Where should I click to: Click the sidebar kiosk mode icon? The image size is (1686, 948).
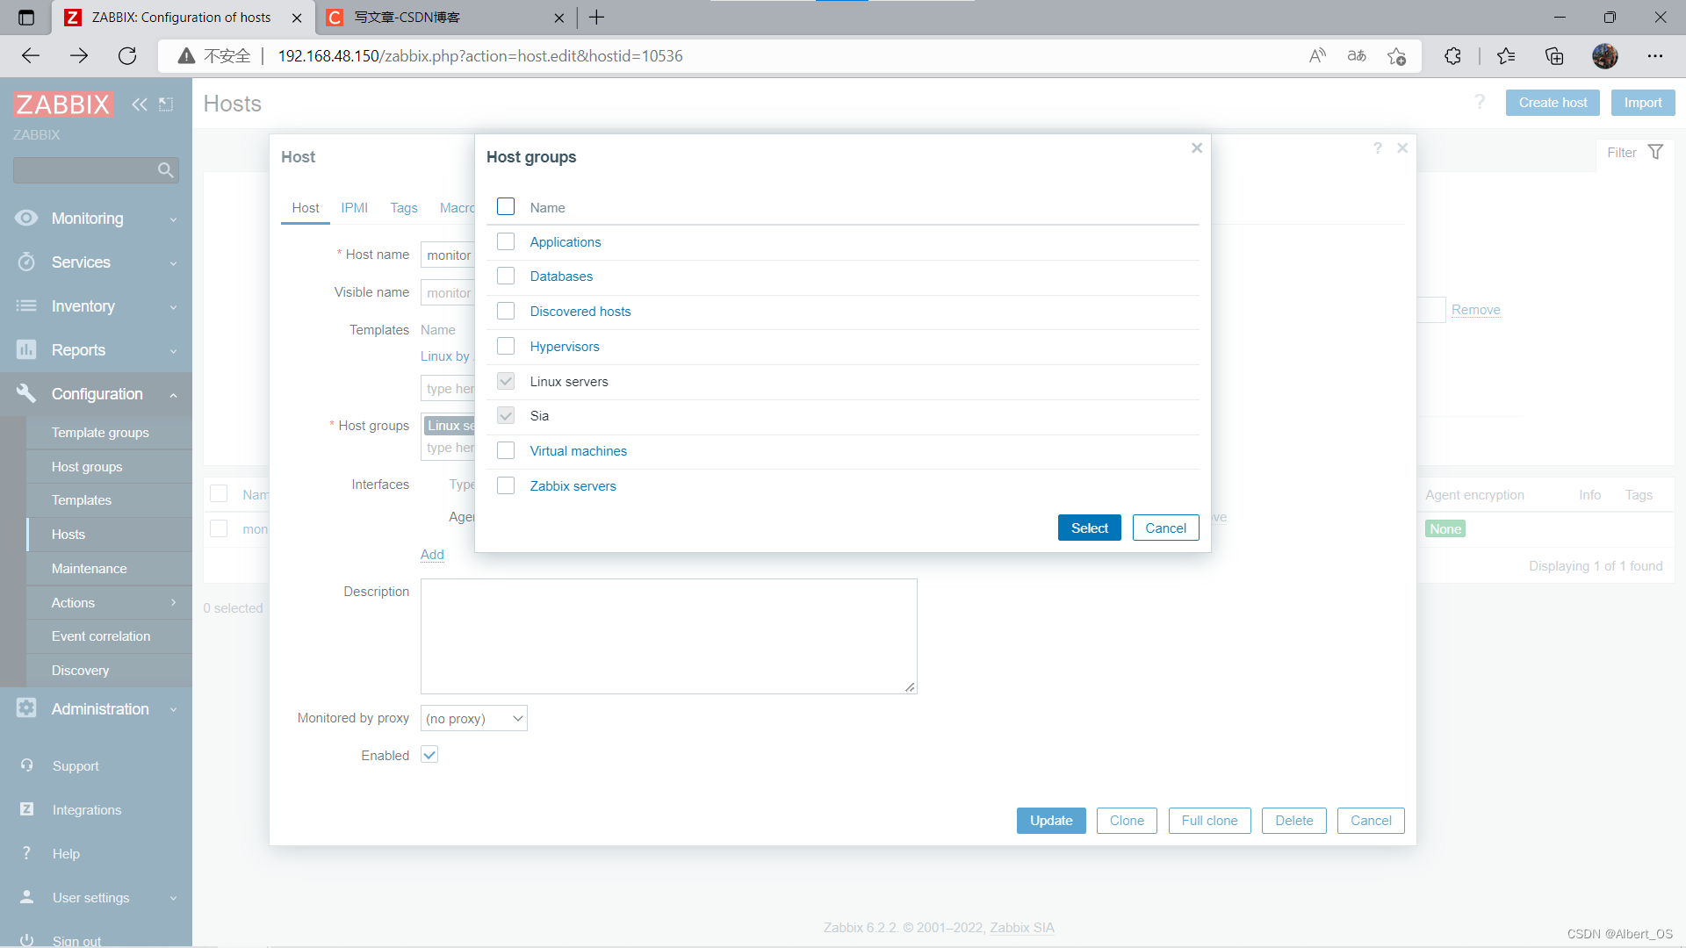(x=166, y=104)
